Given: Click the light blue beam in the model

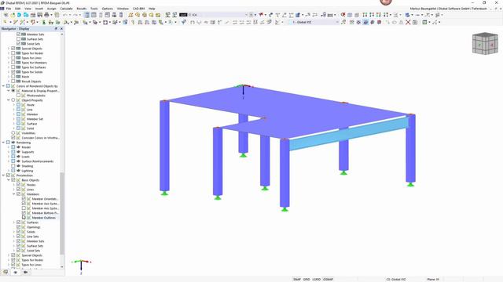Looking at the screenshot, I should click(349, 134).
